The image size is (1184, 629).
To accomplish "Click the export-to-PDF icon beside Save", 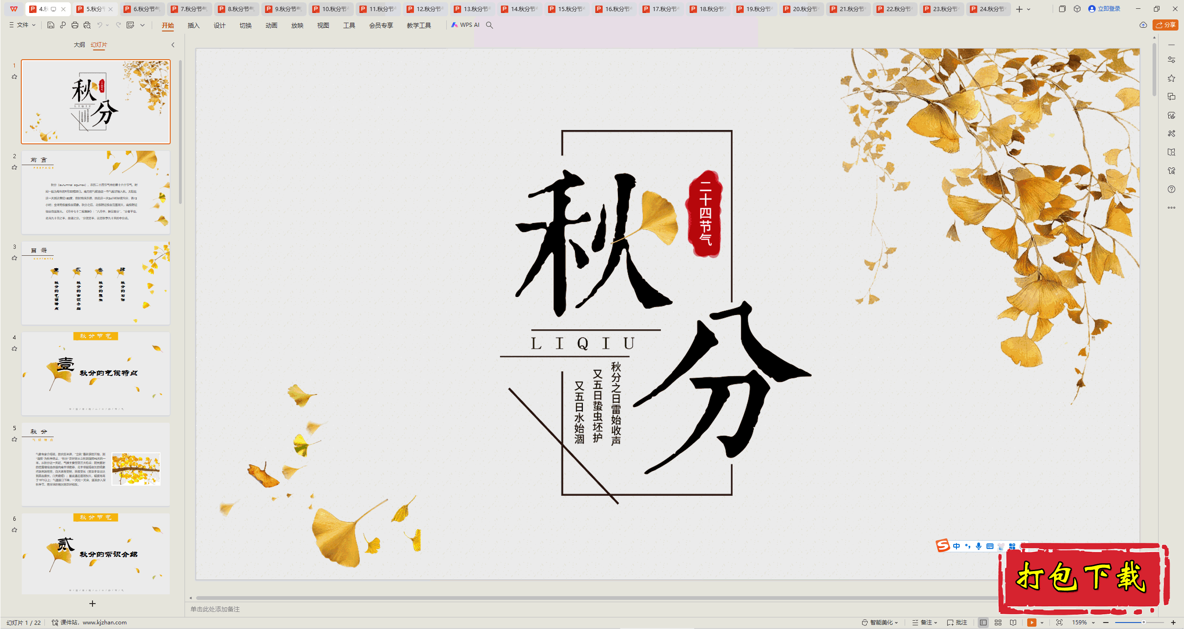I will (x=63, y=25).
